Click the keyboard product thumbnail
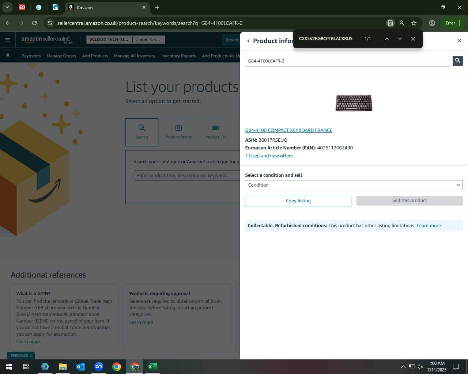This screenshot has height=374, width=468. [x=354, y=103]
